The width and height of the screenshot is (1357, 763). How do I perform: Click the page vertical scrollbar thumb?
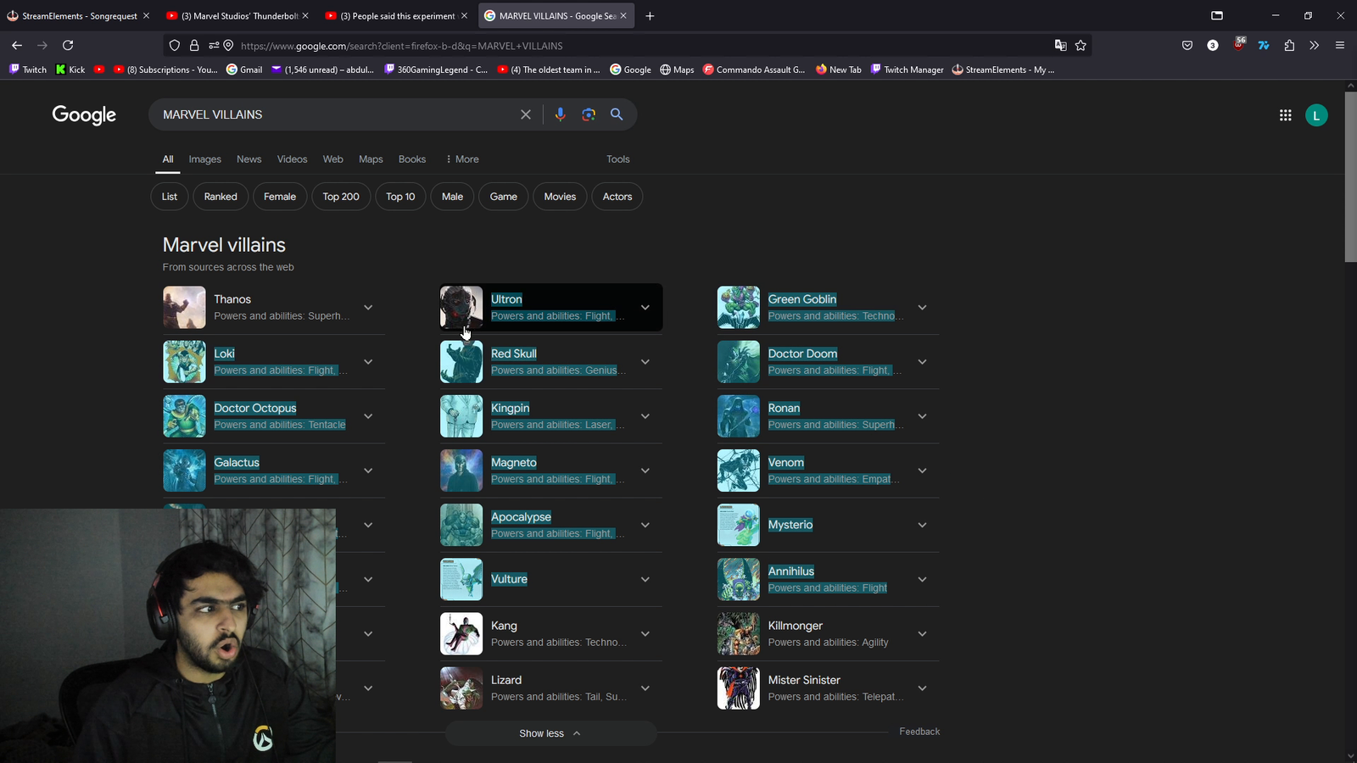point(1350,175)
